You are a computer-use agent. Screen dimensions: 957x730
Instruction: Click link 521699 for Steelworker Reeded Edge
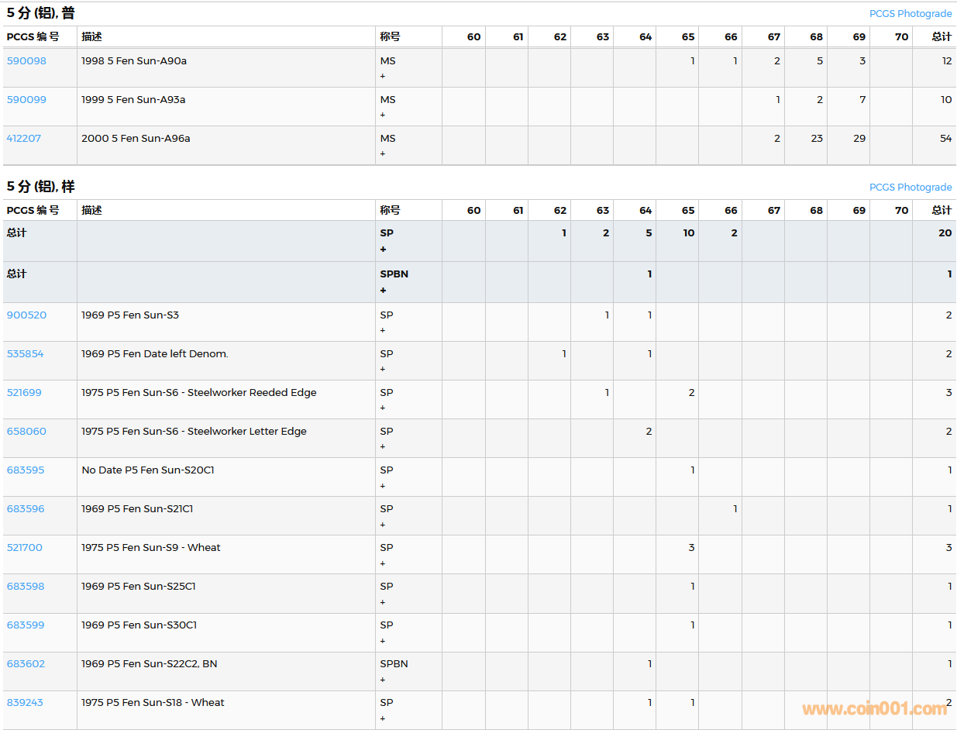pyautogui.click(x=24, y=392)
